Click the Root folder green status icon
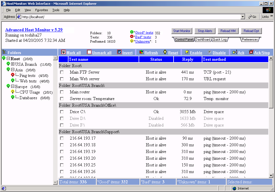This screenshot has width=275, height=192. click(x=4, y=58)
